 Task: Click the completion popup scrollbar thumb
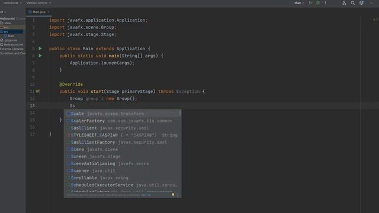point(180,113)
